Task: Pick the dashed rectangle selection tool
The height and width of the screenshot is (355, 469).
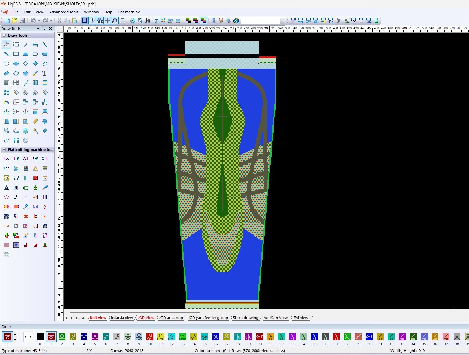Action: [16, 45]
